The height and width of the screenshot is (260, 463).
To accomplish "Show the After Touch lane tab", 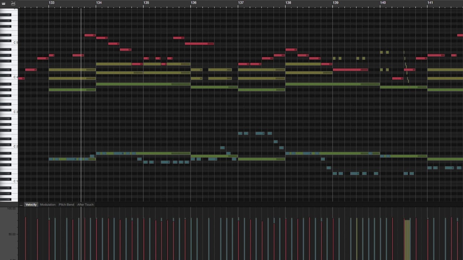I will point(85,205).
